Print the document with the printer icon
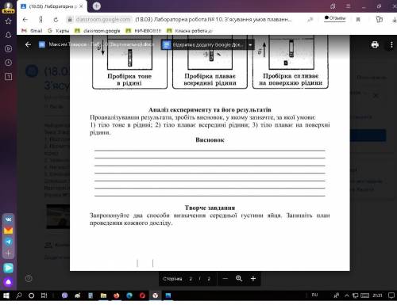This screenshot has height=305, width=397. click(x=375, y=44)
